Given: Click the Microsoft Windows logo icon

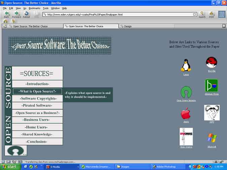Looking at the screenshot, I should tap(212, 138).
